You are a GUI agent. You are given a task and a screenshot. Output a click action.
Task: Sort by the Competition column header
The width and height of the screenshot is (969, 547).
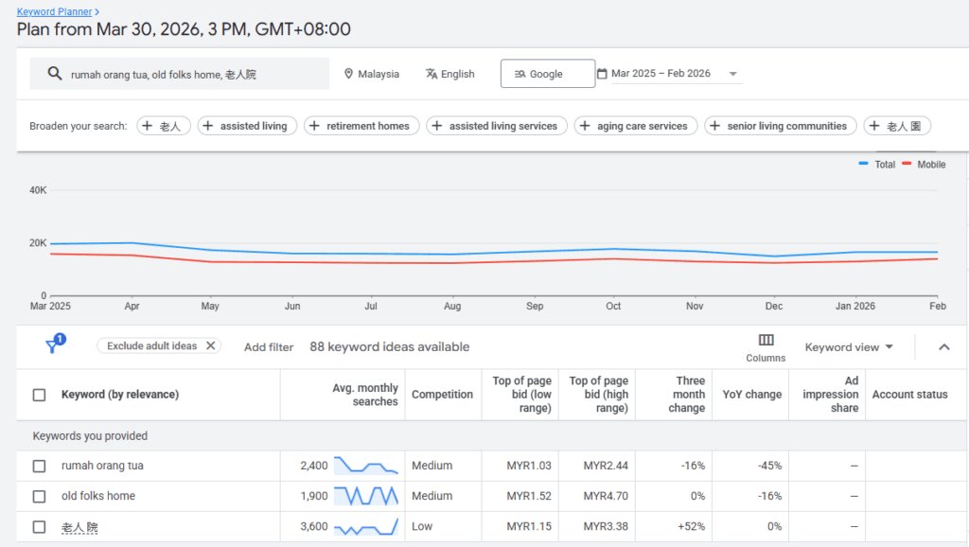pyautogui.click(x=443, y=395)
